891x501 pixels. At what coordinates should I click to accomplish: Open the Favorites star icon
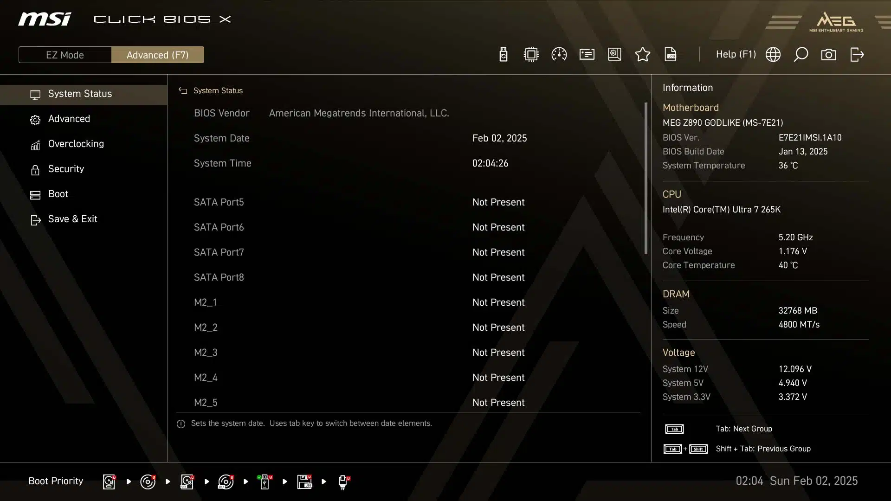click(642, 55)
